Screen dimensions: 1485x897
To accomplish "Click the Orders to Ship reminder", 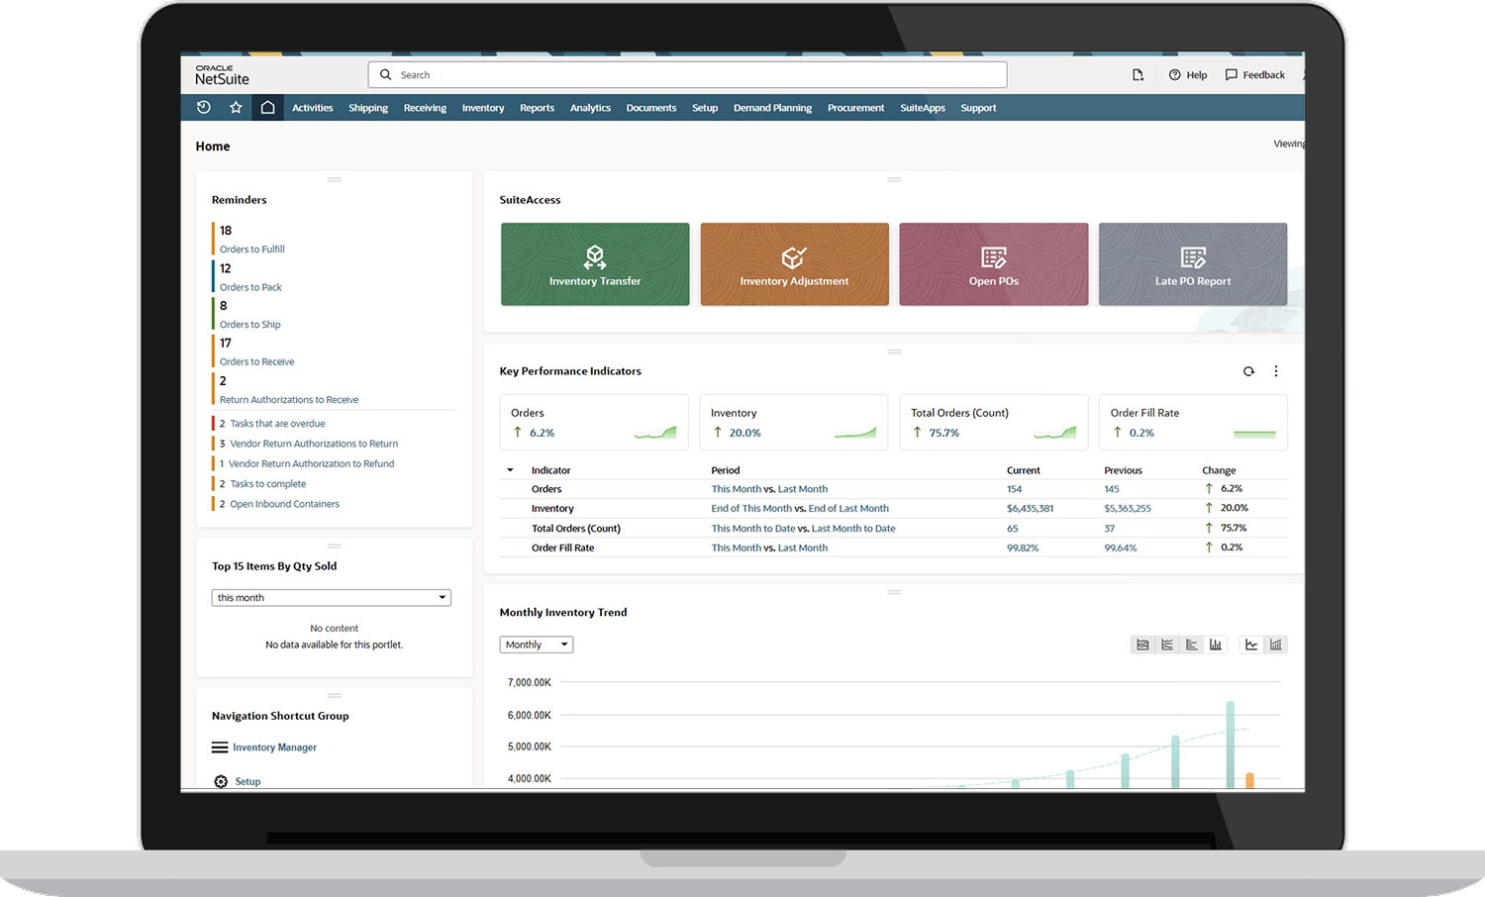I will 250,325.
